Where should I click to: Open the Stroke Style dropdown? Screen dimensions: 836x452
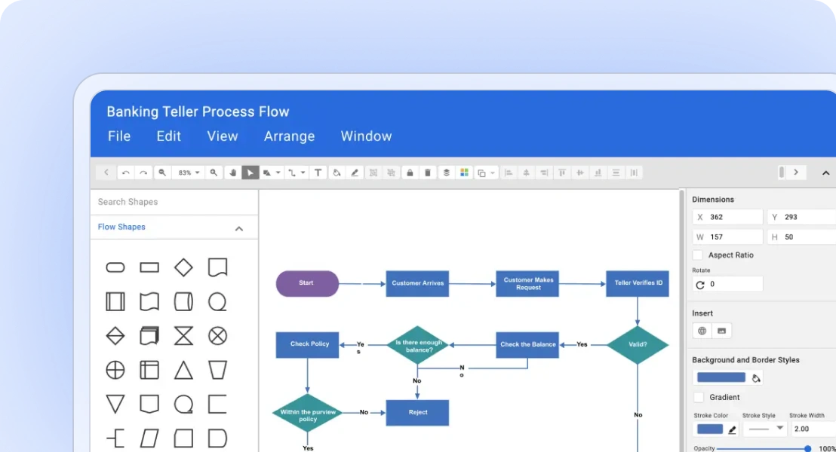764,429
